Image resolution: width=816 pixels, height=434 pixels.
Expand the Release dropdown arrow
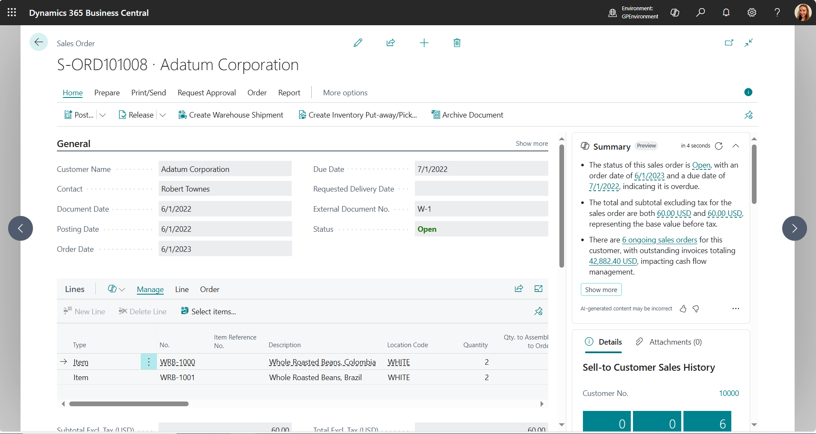pyautogui.click(x=163, y=115)
